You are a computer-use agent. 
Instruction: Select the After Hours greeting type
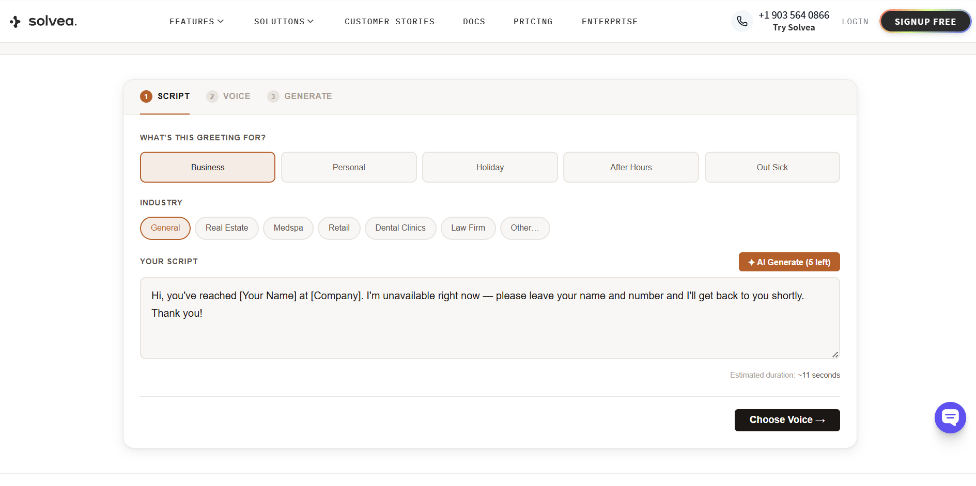[x=630, y=167]
